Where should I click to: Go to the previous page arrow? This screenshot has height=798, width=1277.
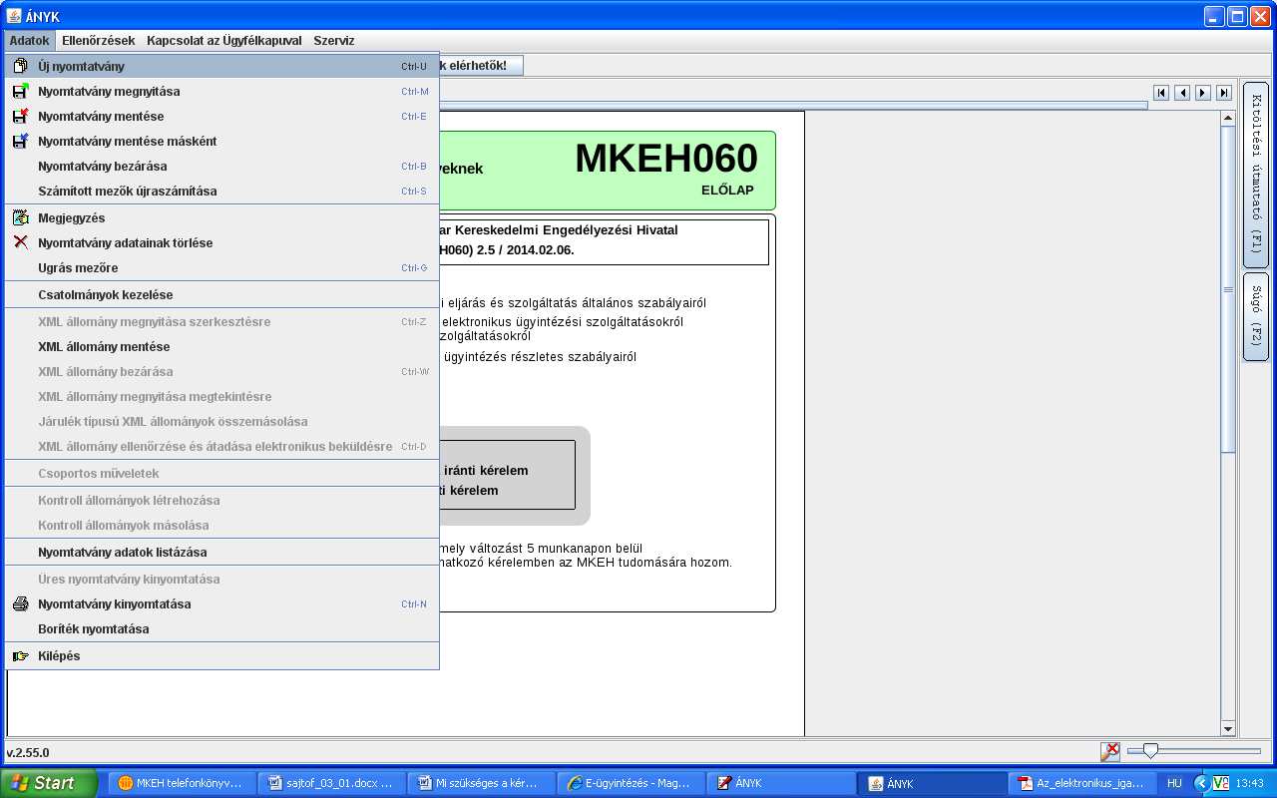[1182, 93]
